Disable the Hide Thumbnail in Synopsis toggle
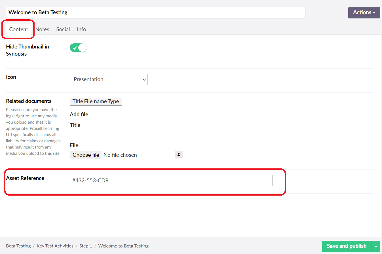The image size is (382, 254). (x=78, y=48)
